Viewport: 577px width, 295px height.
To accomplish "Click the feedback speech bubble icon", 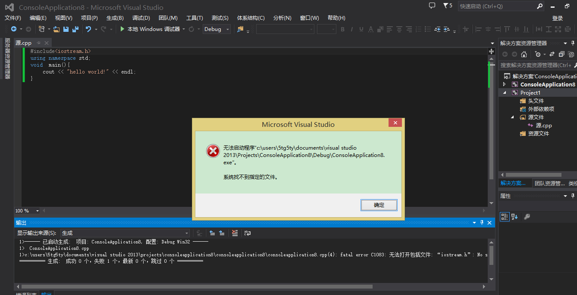I will click(x=432, y=6).
